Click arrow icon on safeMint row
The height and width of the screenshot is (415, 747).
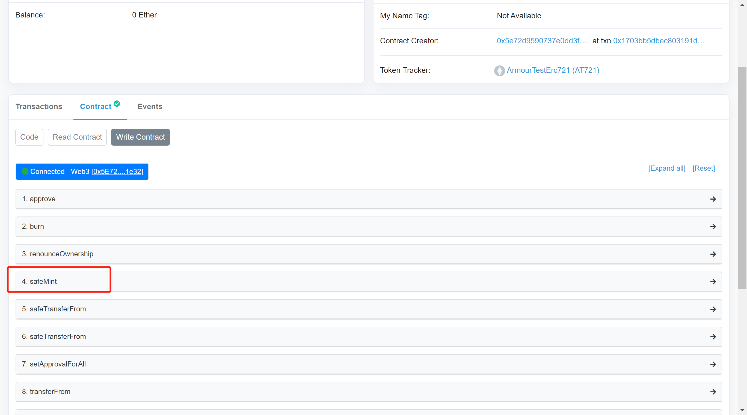(713, 281)
